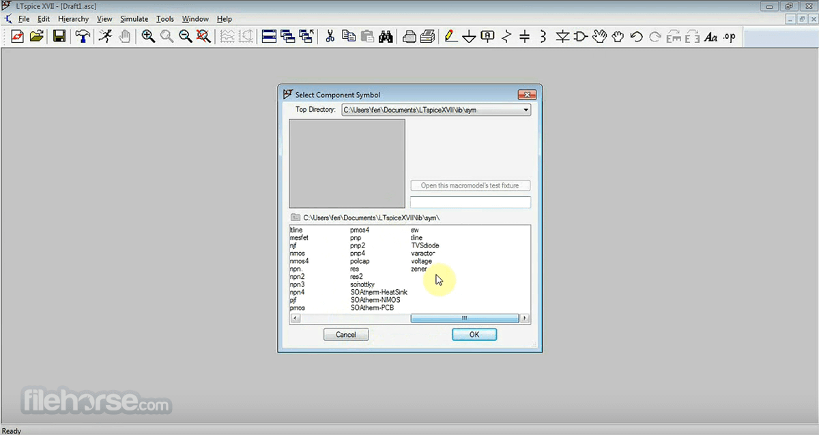This screenshot has height=435, width=819.
Task: Select 'res' in the component list
Action: pyautogui.click(x=355, y=269)
